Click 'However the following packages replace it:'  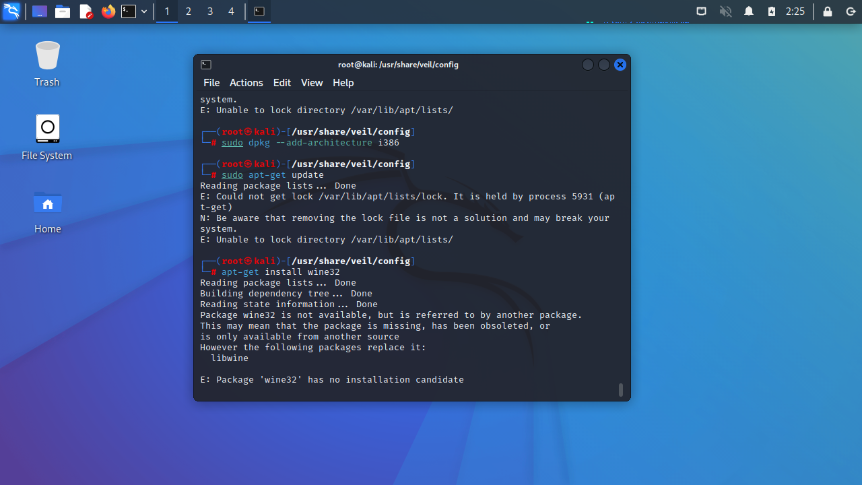pyautogui.click(x=313, y=348)
